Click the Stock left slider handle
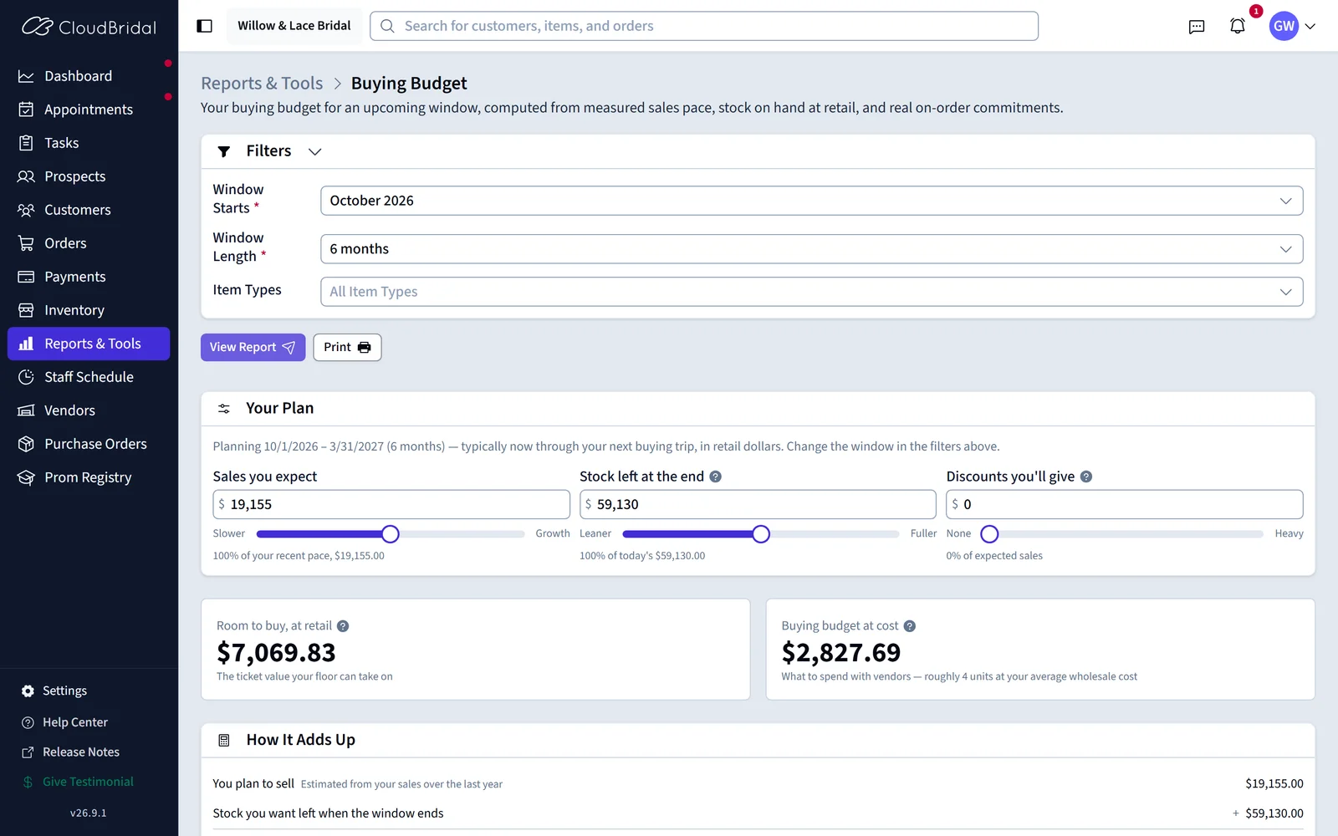Image resolution: width=1338 pixels, height=836 pixels. click(x=760, y=534)
